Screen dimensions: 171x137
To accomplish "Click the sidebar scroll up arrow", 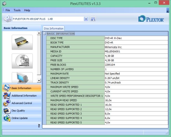I will 39,33.
